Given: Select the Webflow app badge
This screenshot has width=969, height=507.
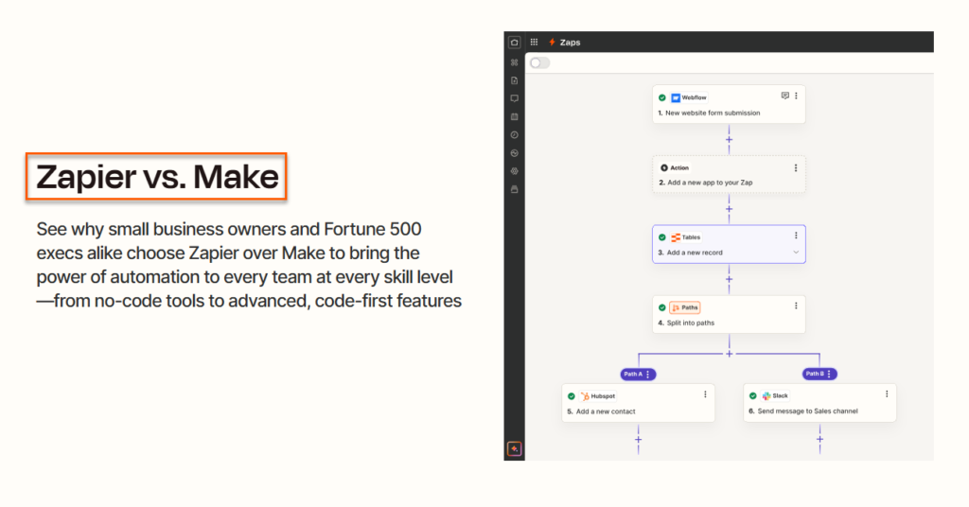Looking at the screenshot, I should tap(689, 97).
